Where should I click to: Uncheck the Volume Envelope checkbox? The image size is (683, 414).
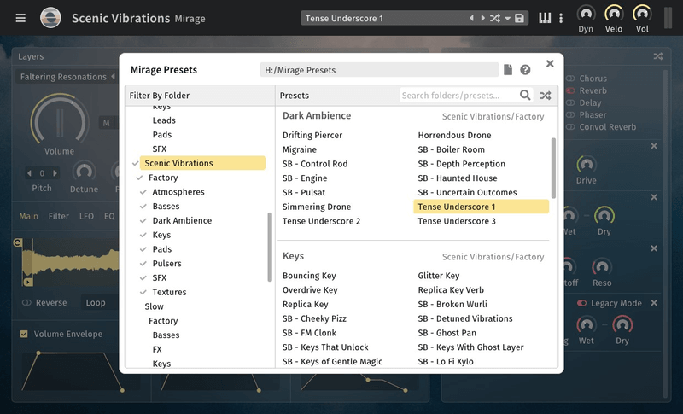(24, 334)
